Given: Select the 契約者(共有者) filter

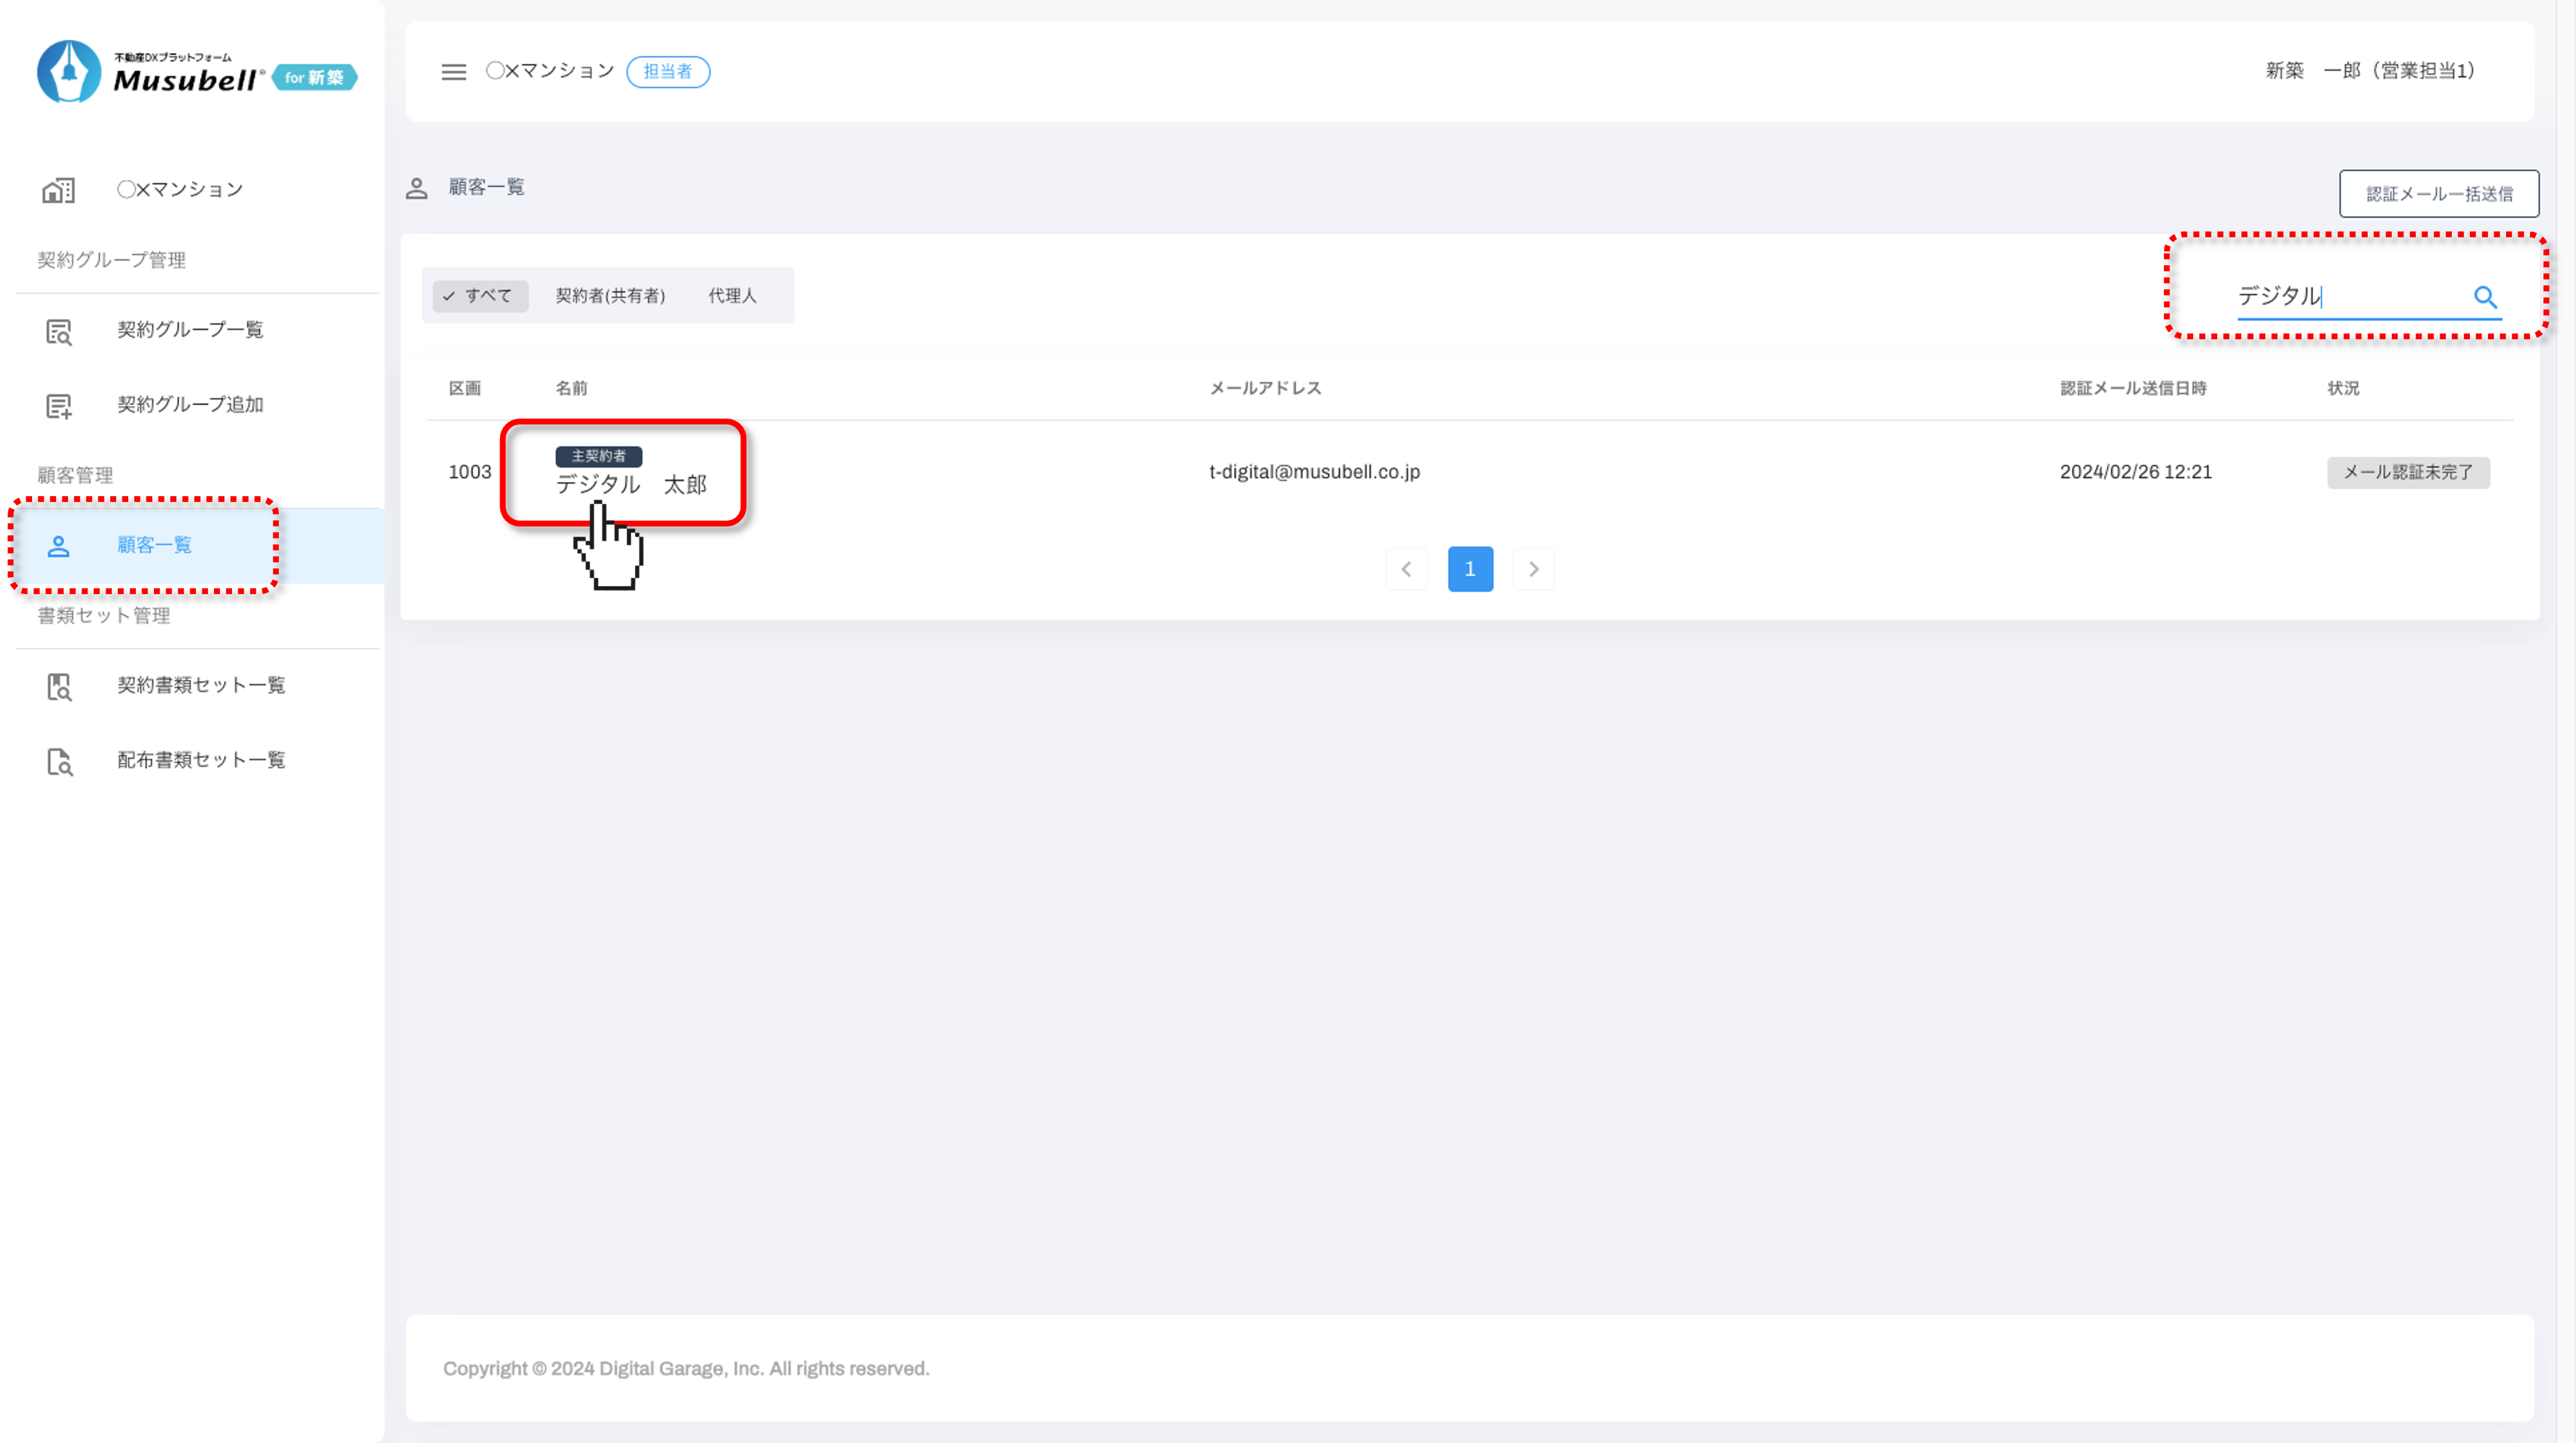Looking at the screenshot, I should click(x=610, y=296).
